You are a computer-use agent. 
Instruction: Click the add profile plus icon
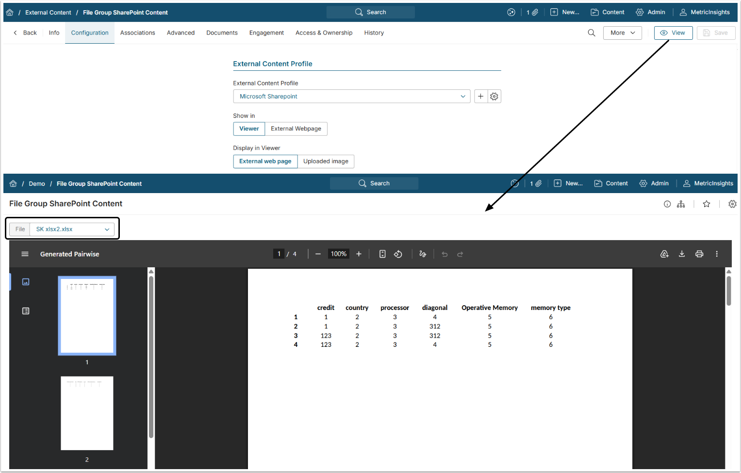tap(480, 97)
